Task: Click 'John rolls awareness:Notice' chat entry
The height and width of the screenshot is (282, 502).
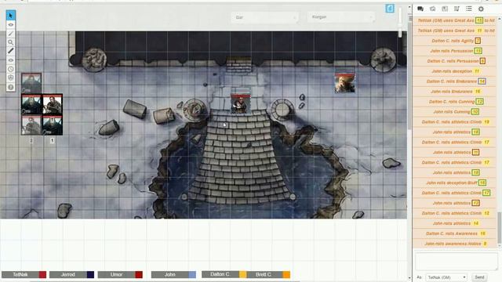Action: tap(456, 244)
